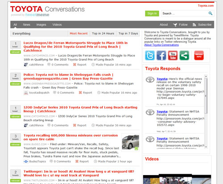Open Luczo Dragon/de Ferran Motorsports headline

(75, 47)
